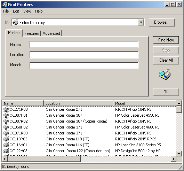Click printer icon next to OCL10R03
The image size is (184, 171).
pyautogui.click(x=6, y=139)
